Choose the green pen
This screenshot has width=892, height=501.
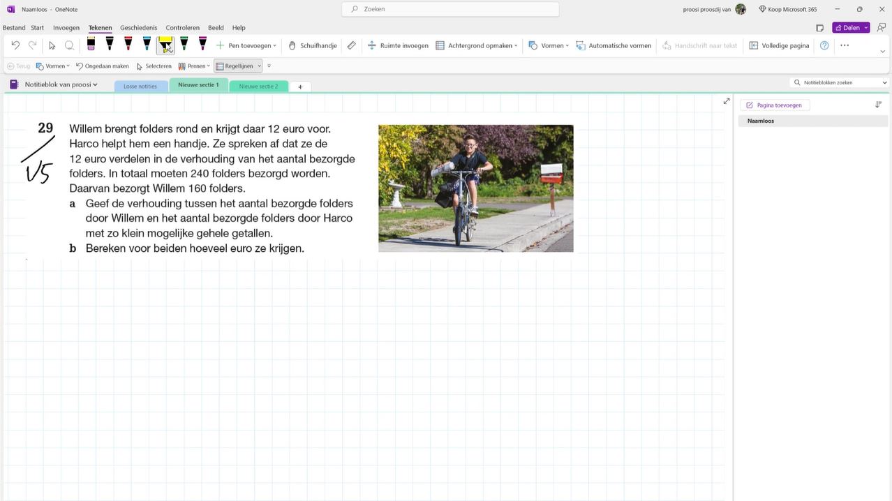click(x=184, y=45)
